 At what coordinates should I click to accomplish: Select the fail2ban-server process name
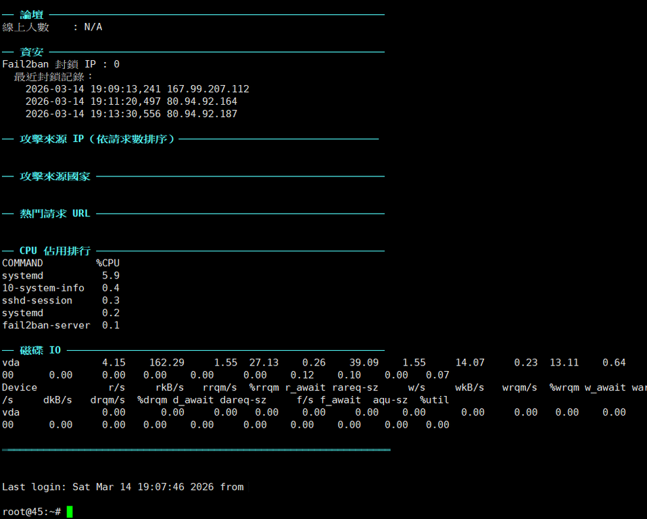tap(46, 326)
